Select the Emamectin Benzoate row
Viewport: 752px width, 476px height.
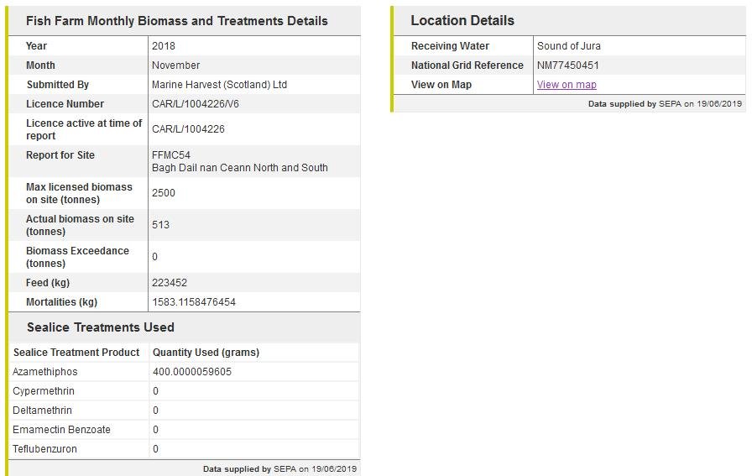(x=61, y=430)
